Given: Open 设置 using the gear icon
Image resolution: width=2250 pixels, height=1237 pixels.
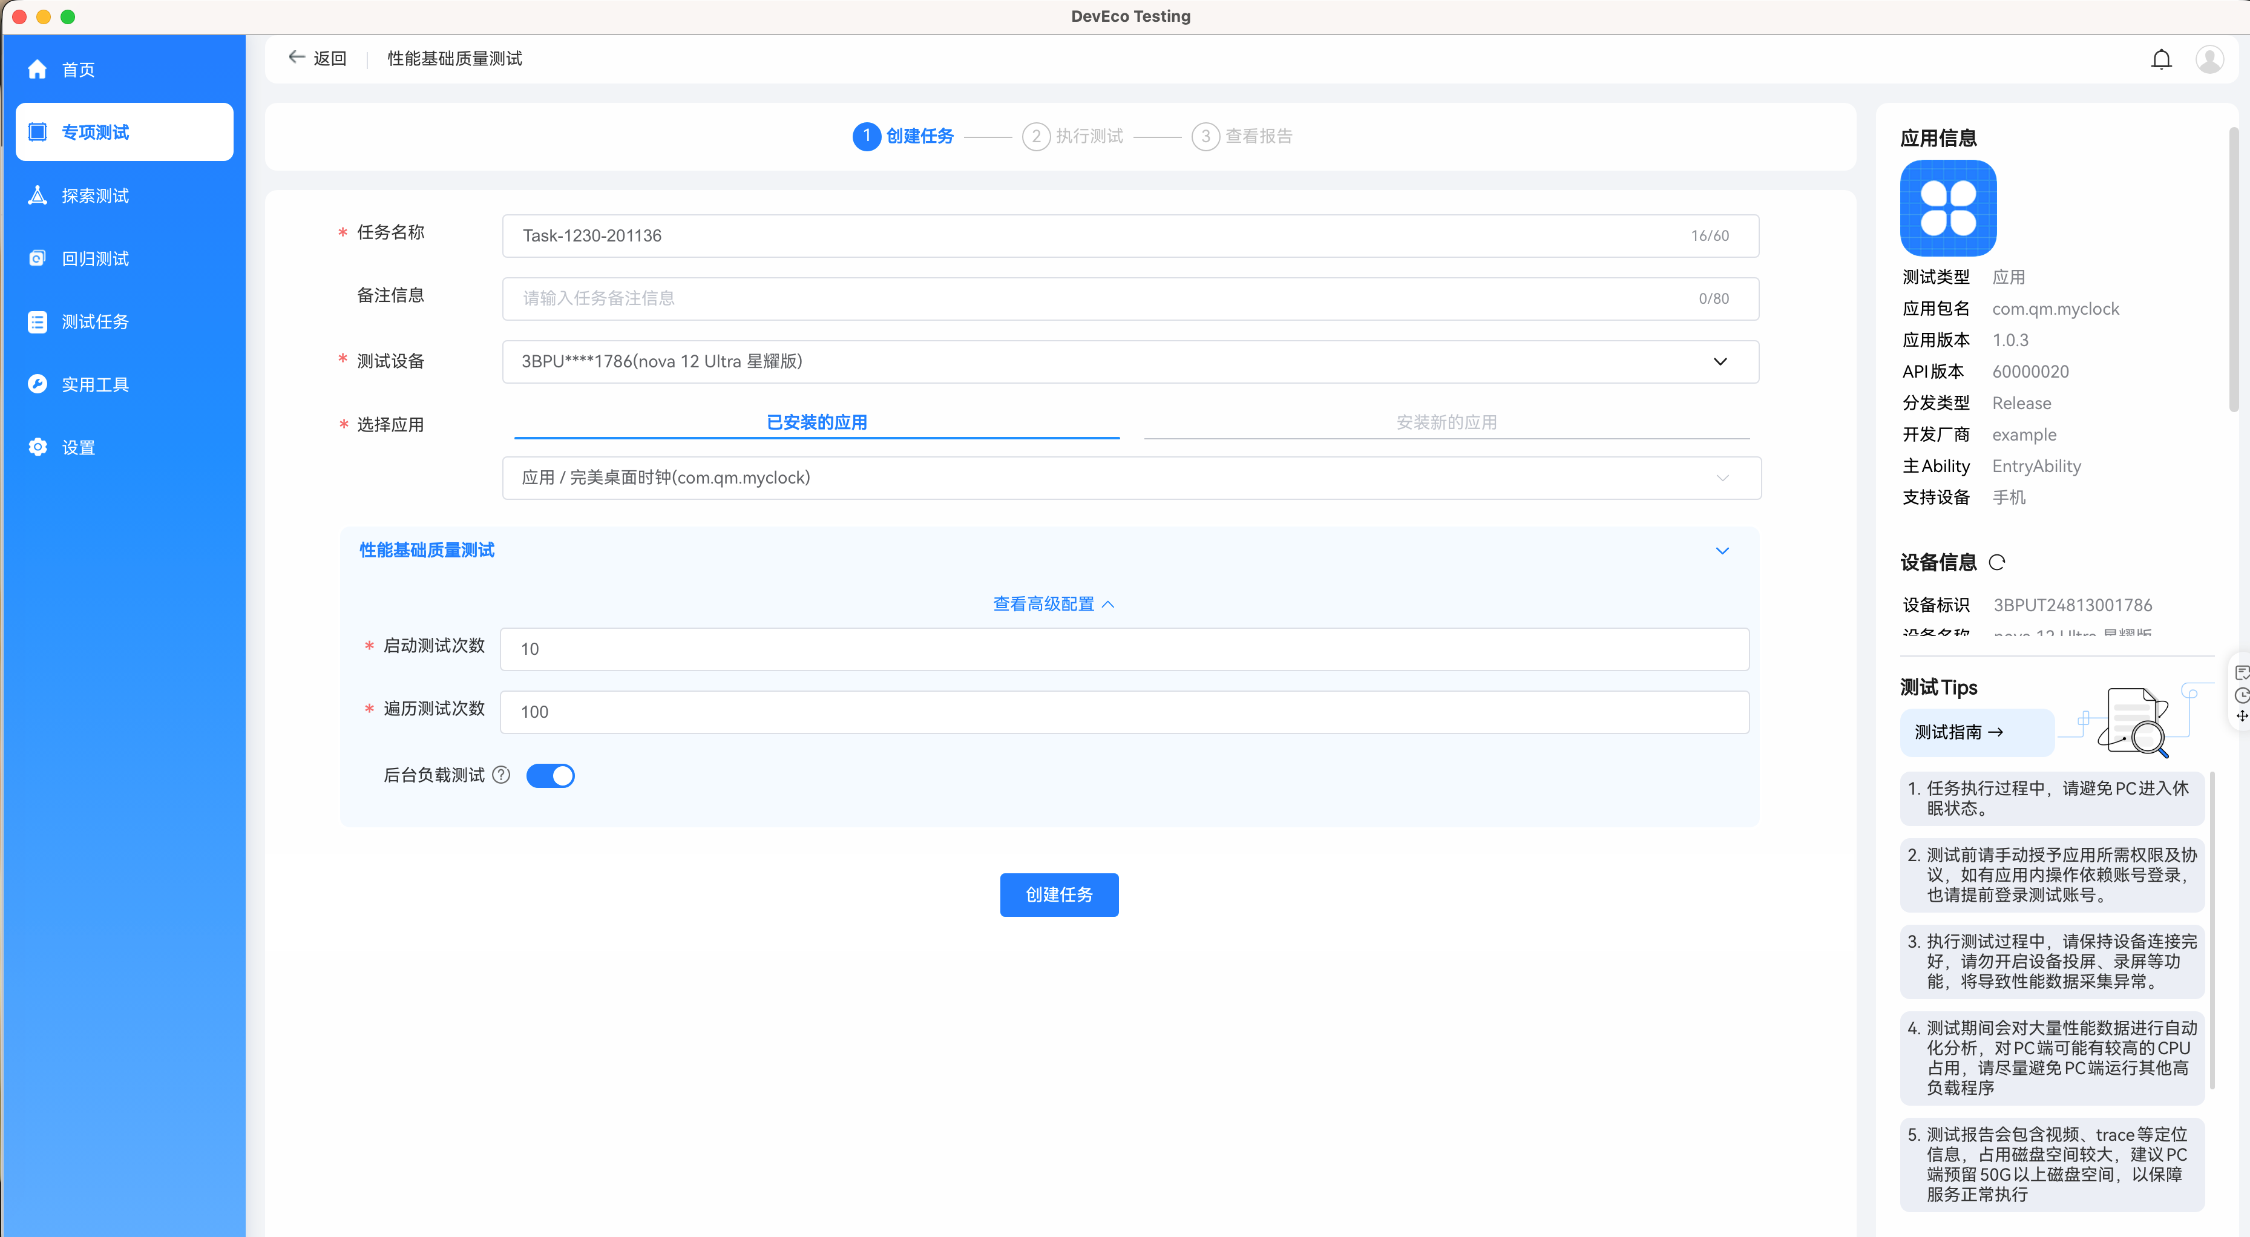Looking at the screenshot, I should pyautogui.click(x=37, y=447).
